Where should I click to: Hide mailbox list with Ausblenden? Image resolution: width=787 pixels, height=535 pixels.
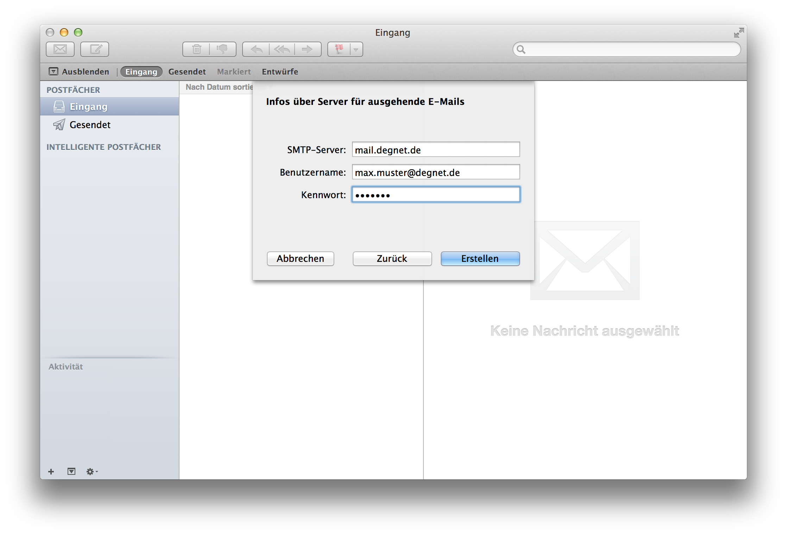click(x=79, y=72)
